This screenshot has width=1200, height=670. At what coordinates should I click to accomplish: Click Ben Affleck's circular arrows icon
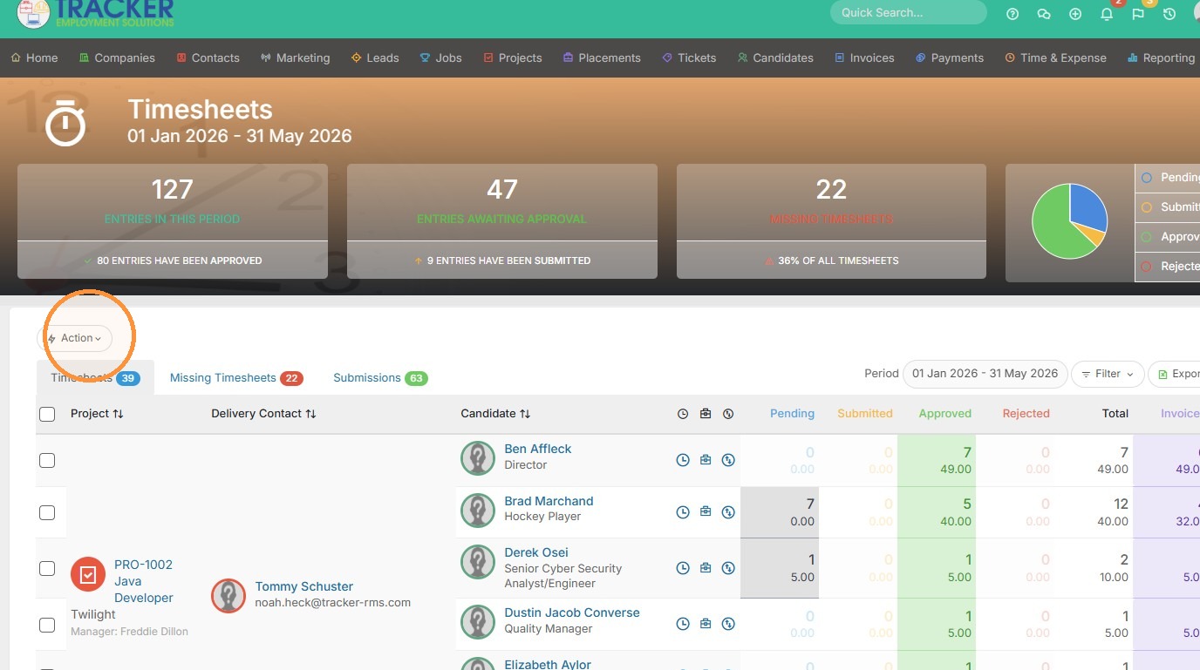coord(728,460)
